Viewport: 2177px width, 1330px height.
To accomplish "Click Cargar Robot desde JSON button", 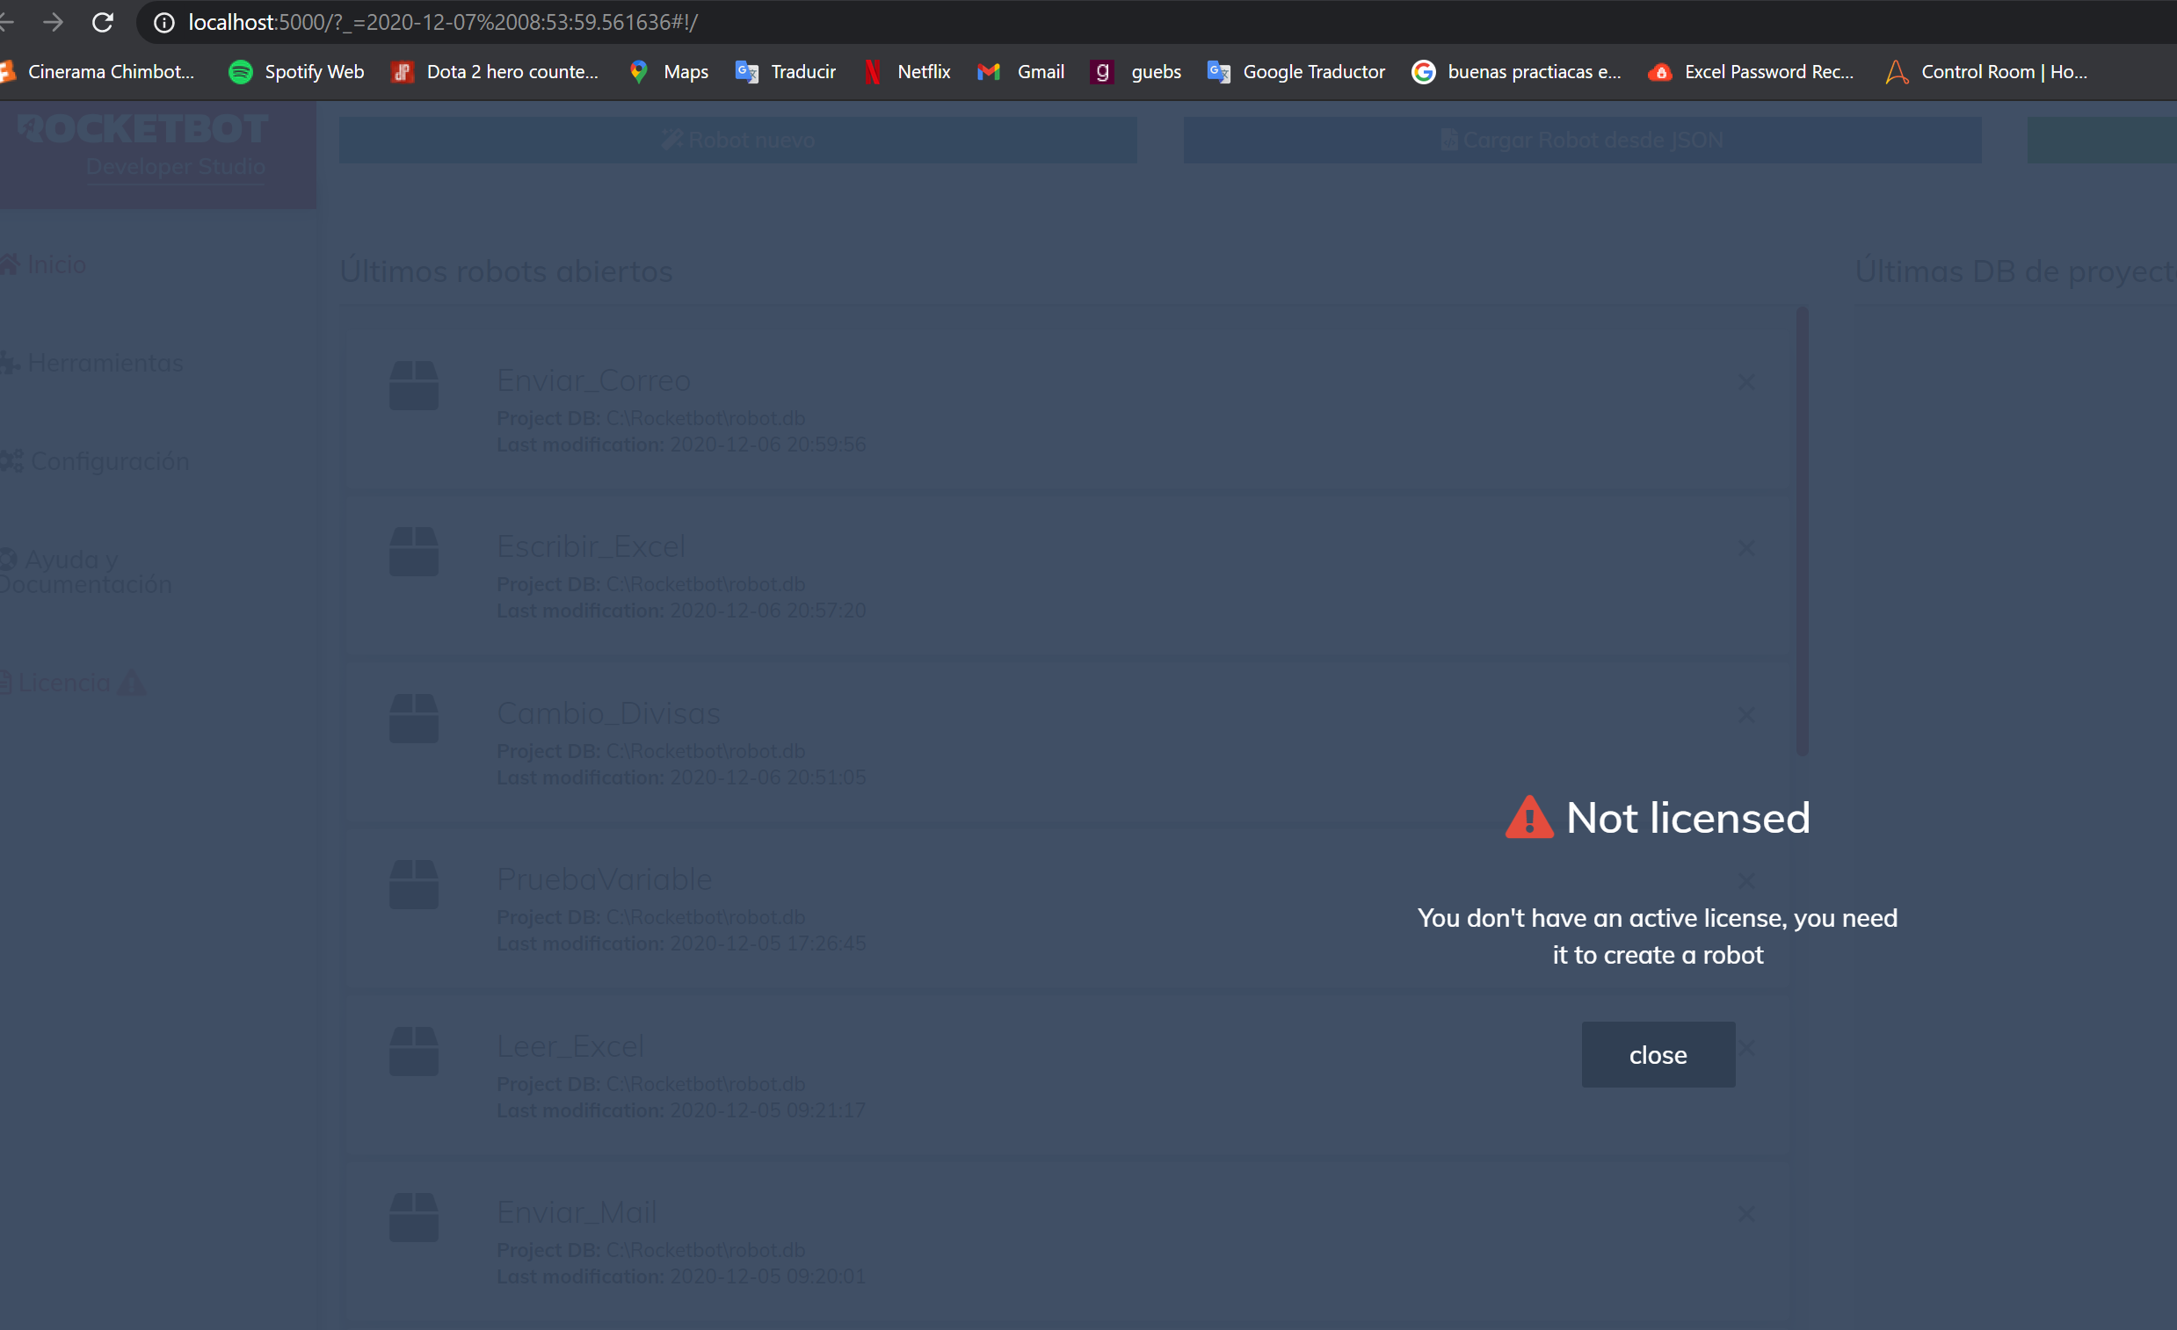I will click(x=1581, y=141).
